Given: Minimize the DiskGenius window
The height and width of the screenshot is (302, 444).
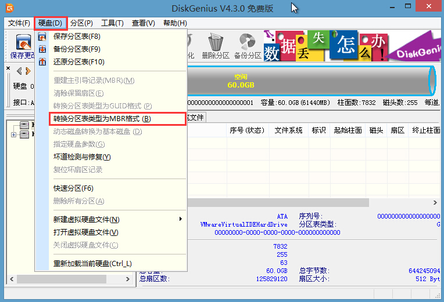Looking at the screenshot, I should (x=392, y=7).
